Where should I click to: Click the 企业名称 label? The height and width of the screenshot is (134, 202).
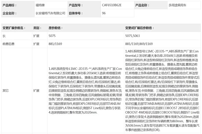pyautogui.click(x=10, y=13)
